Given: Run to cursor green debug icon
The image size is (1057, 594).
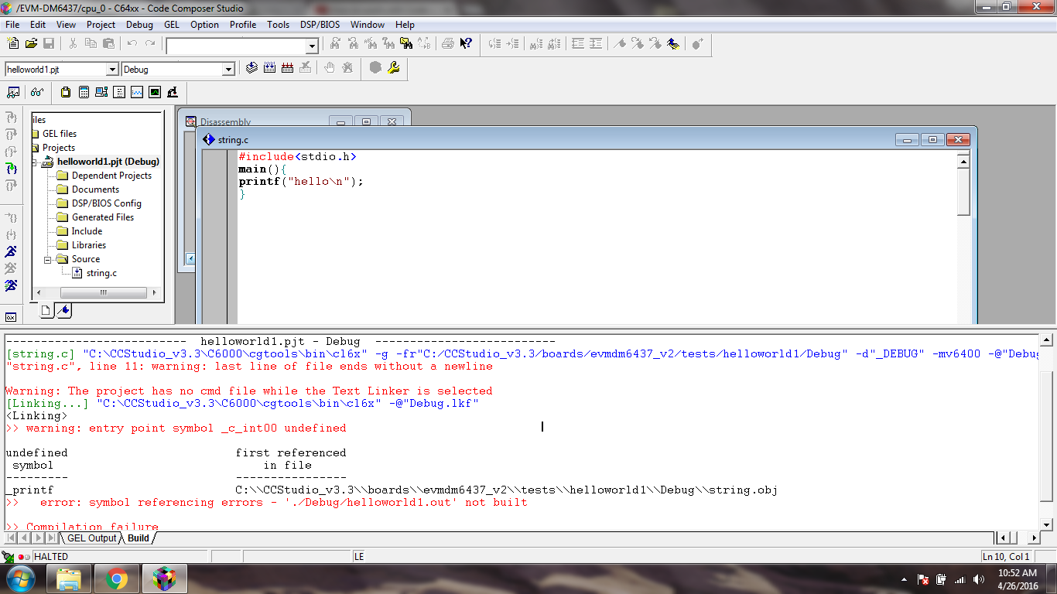Looking at the screenshot, I should pyautogui.click(x=11, y=169).
